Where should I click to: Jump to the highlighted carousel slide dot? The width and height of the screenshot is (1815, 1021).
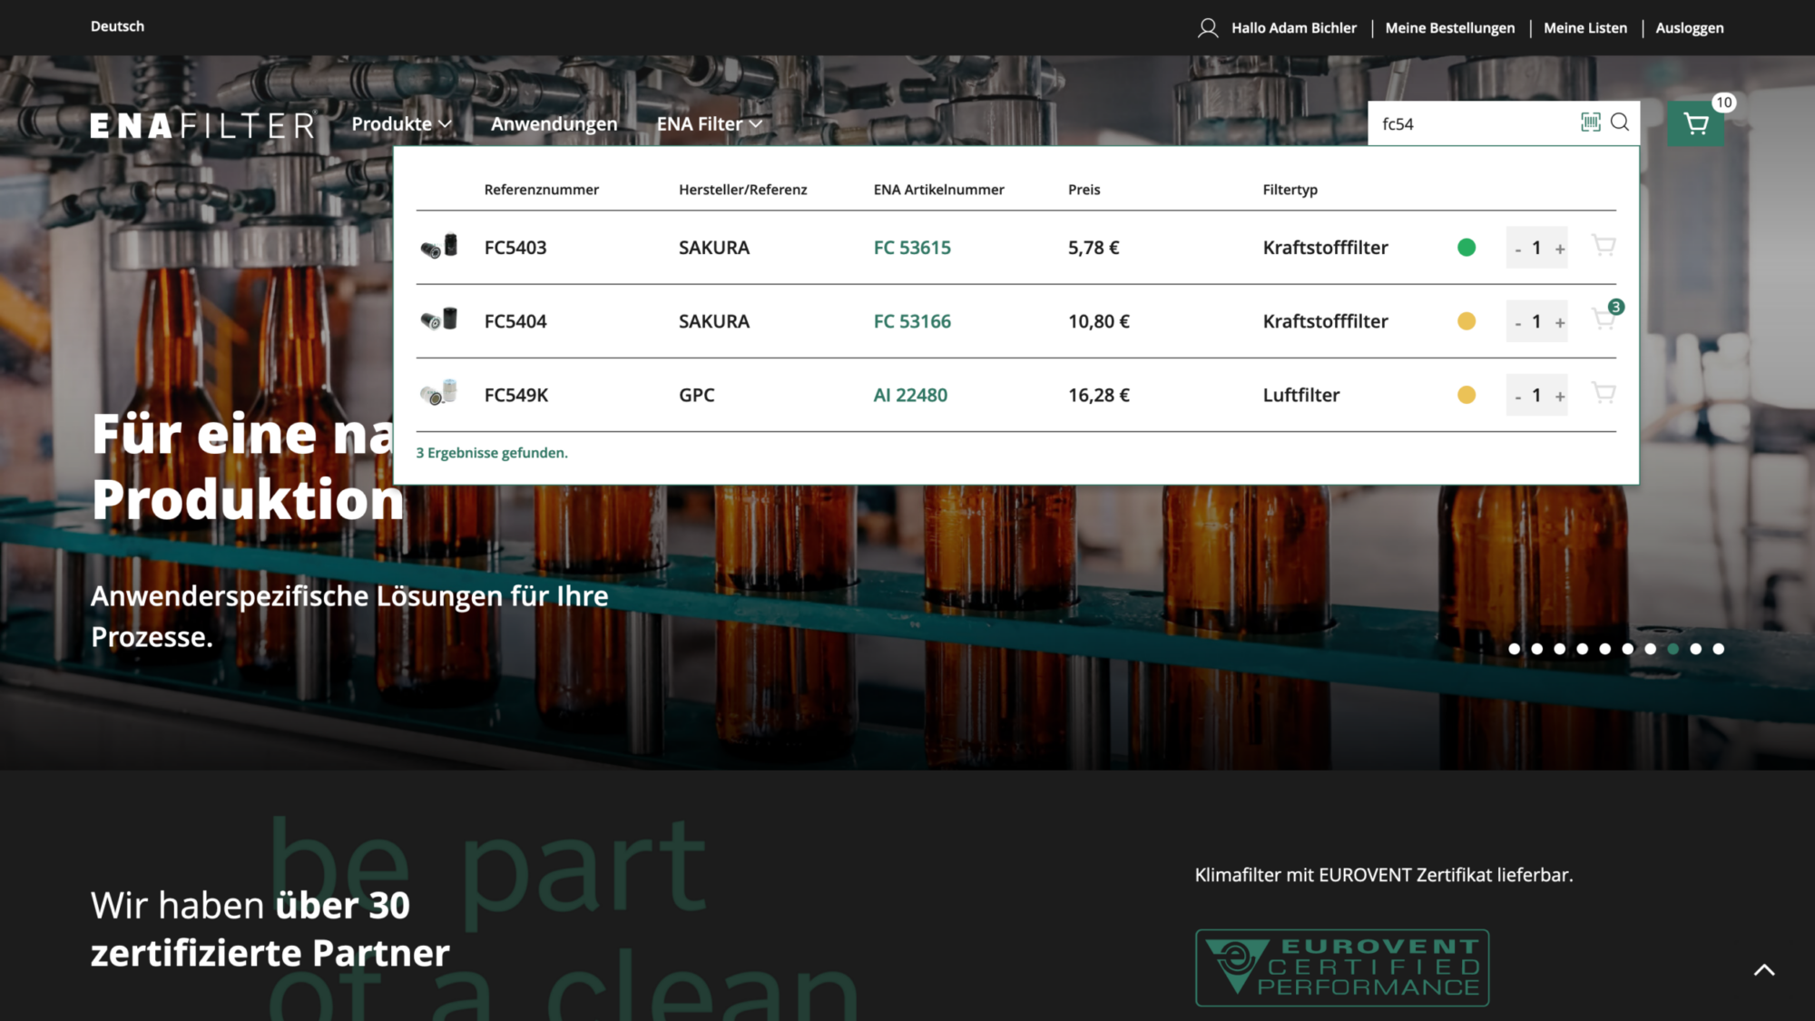(1673, 649)
